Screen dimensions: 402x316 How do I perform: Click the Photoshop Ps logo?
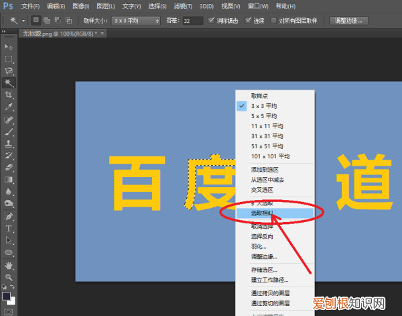7,6
